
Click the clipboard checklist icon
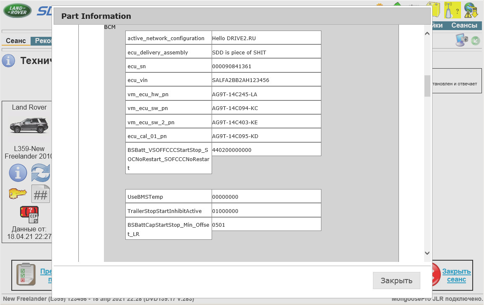pos(26,274)
